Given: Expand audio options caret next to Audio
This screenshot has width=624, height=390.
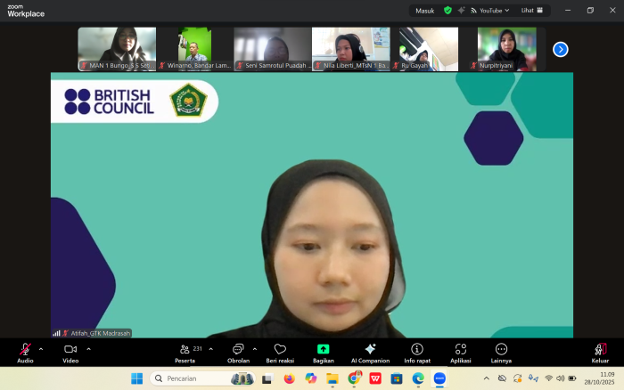Looking at the screenshot, I should tap(41, 349).
